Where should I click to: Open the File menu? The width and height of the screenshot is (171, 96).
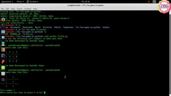(x=2, y=9)
